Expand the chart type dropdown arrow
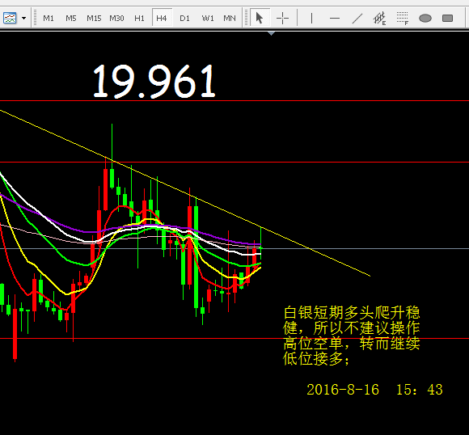The image size is (469, 435). point(23,19)
